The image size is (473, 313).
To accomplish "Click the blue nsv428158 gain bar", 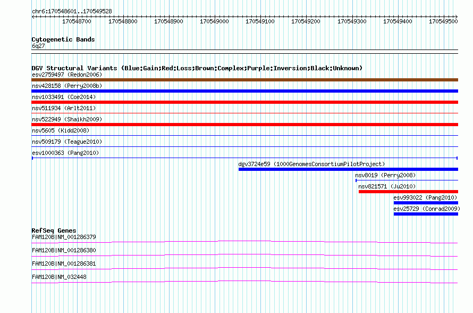I will 244,91.
